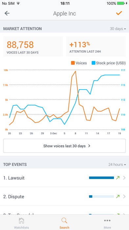129x230 pixels.
Task: Tap the Search magnifier icon
Action: [x=64, y=220]
